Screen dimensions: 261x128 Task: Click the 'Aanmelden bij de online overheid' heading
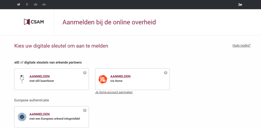[109, 22]
